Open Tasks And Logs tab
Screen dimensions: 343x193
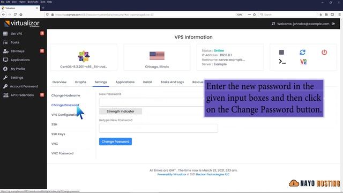click(172, 82)
